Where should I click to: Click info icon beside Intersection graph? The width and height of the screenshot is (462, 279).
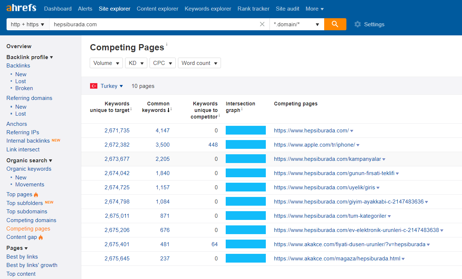[x=242, y=109]
